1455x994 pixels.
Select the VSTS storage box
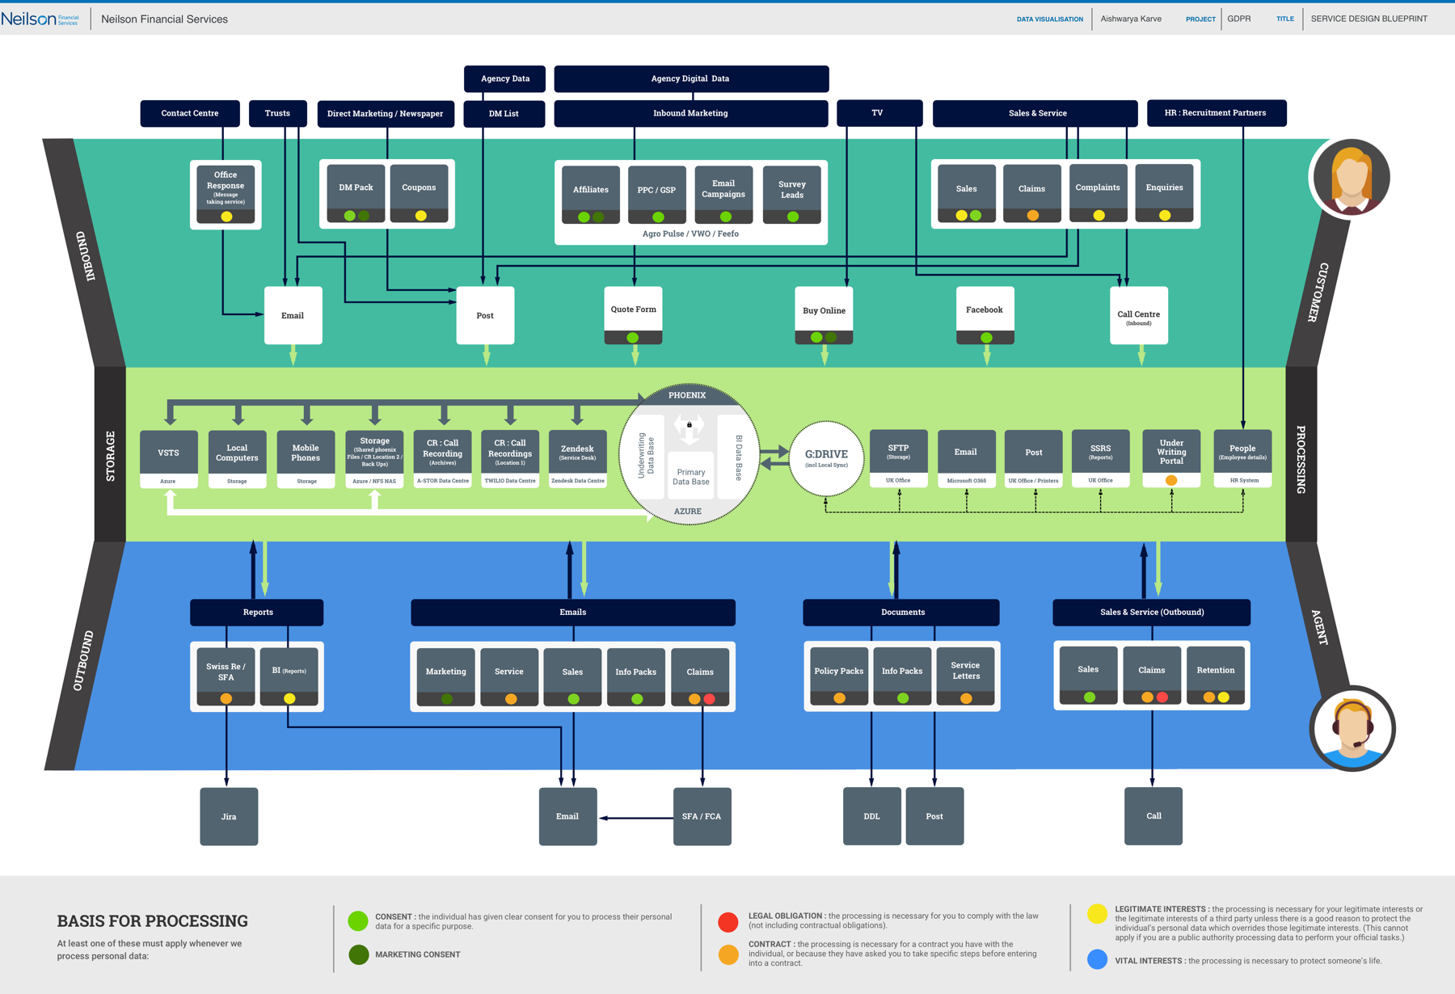(168, 459)
